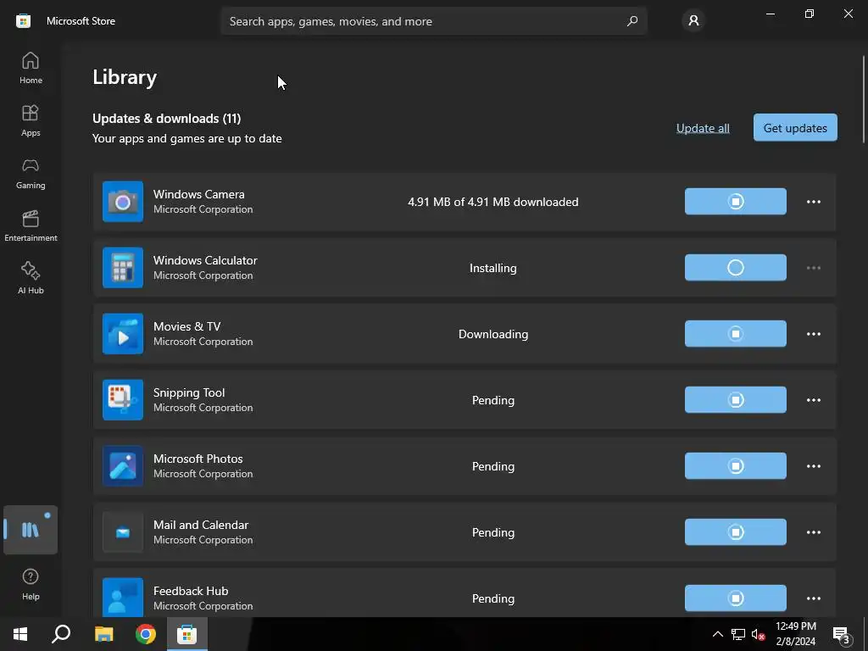
Task: Click the Windows Camera app name
Action: pyautogui.click(x=198, y=194)
